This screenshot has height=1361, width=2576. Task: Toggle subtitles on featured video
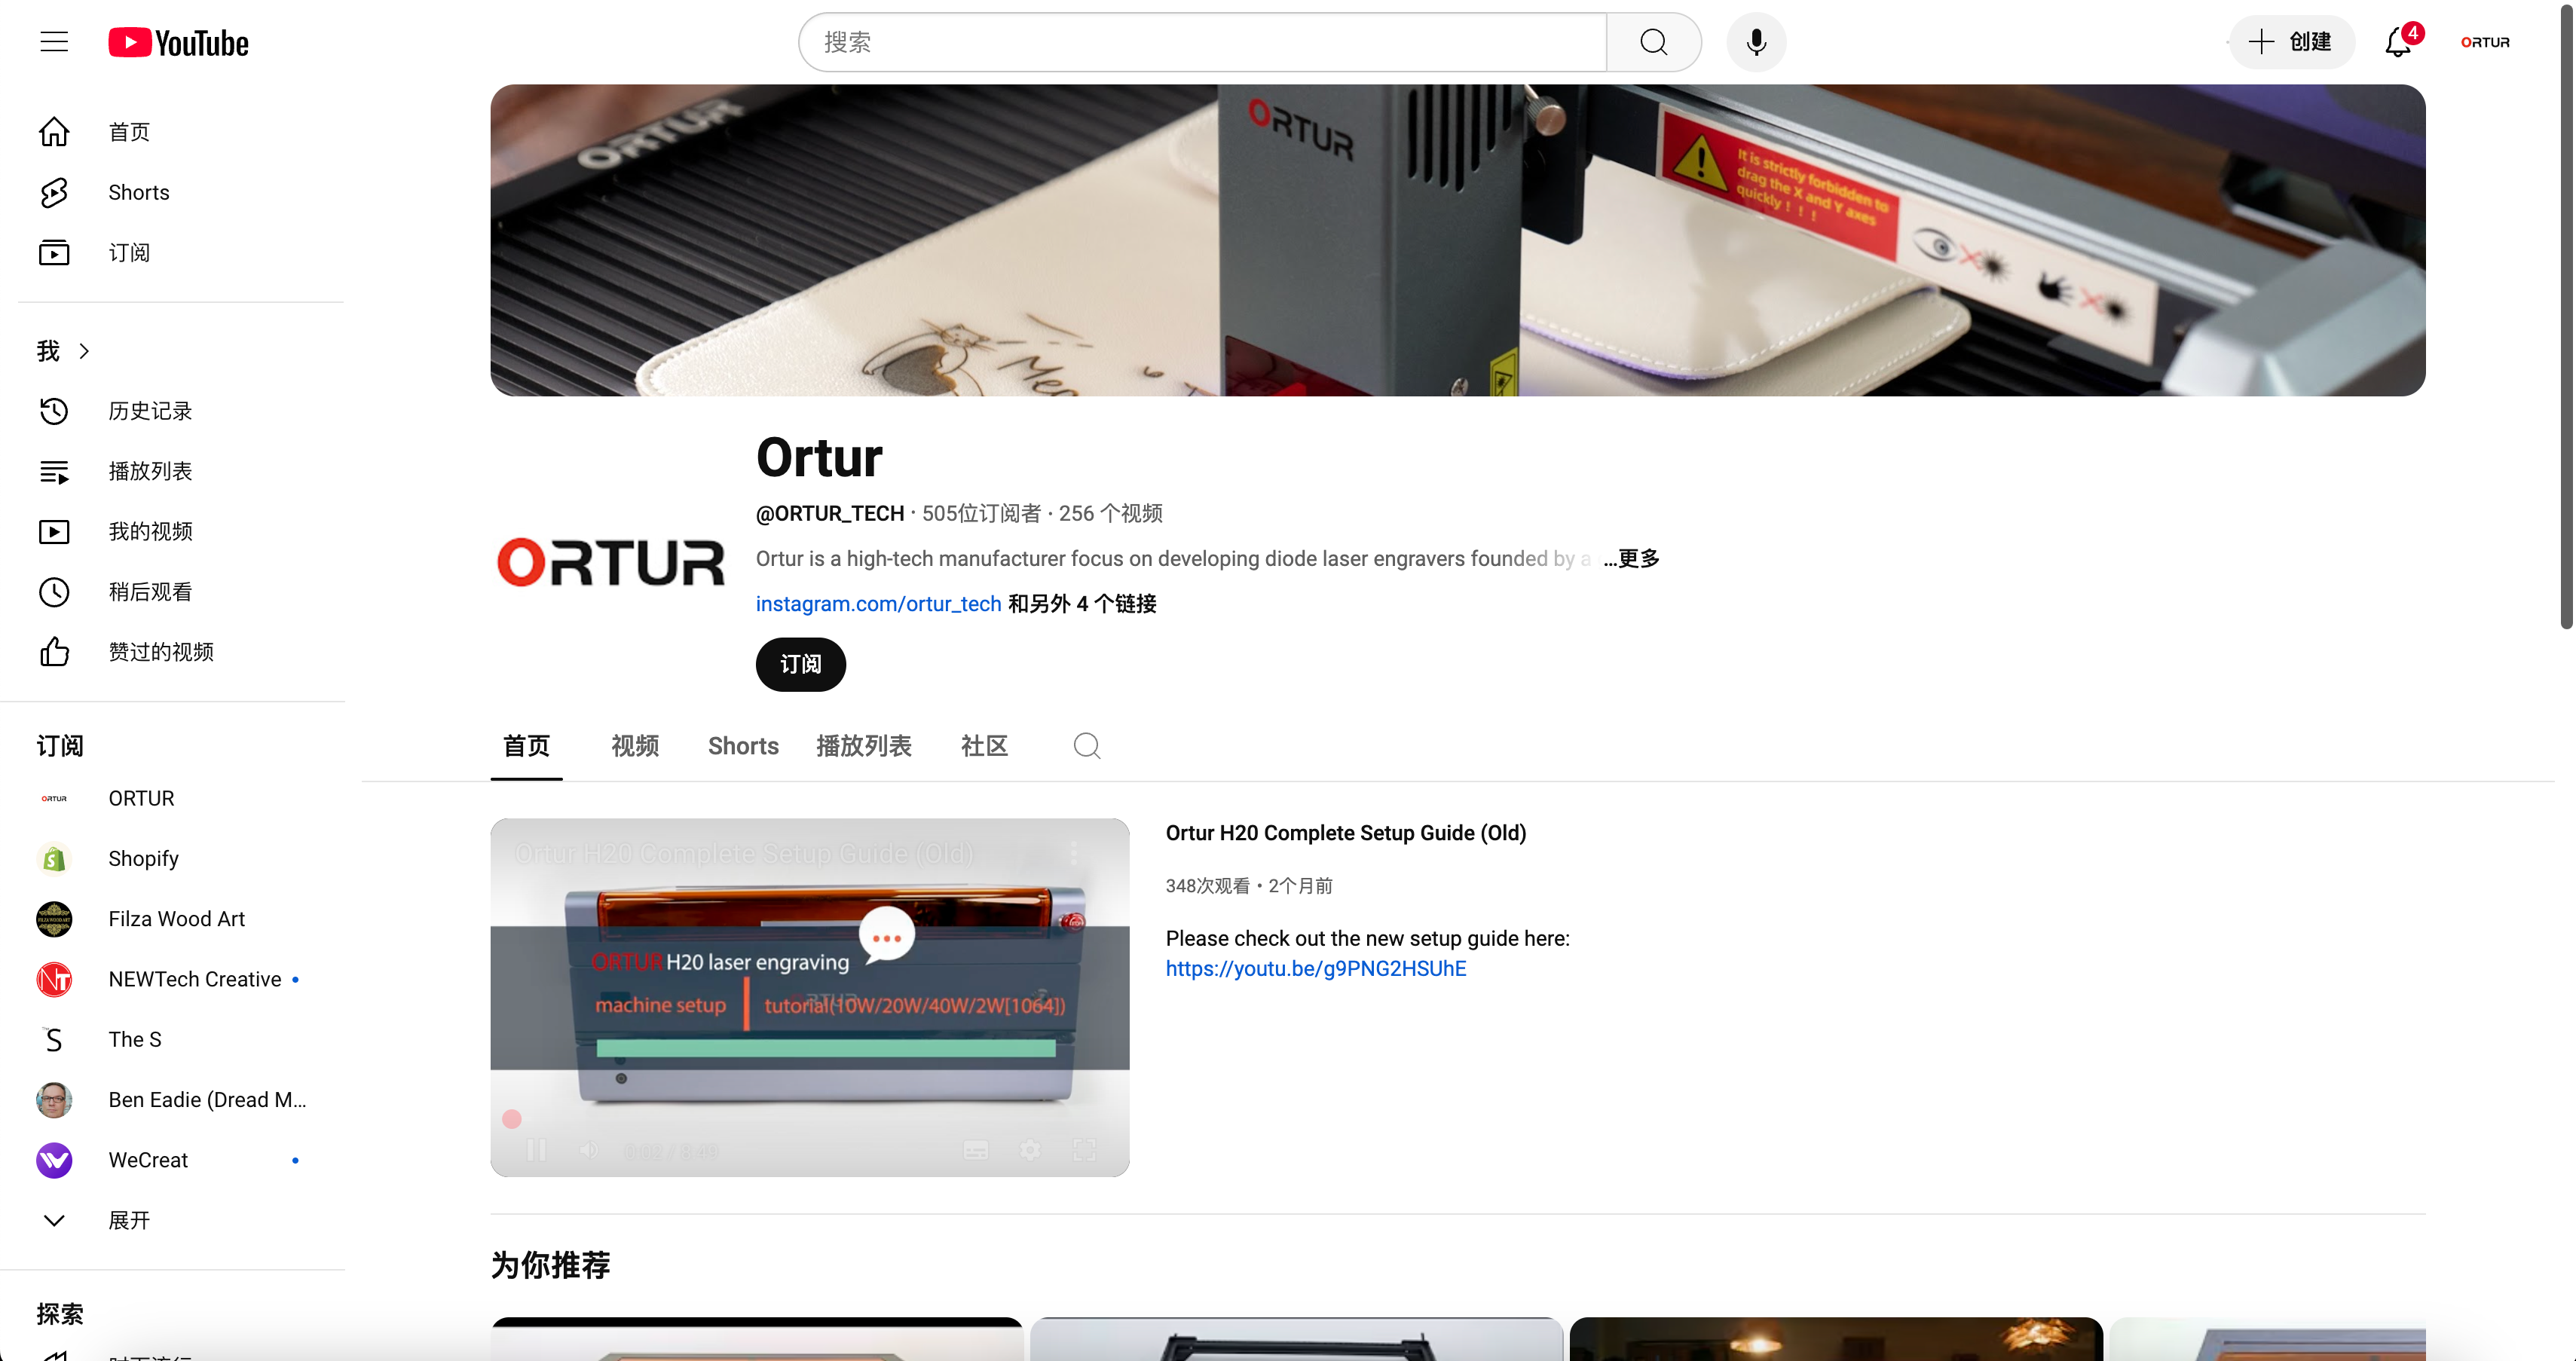click(x=976, y=1150)
